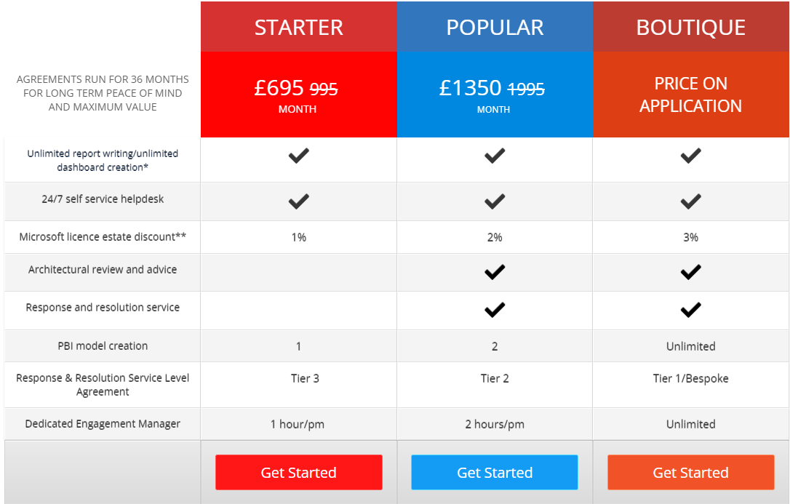
Task: Select the BOUTIQUE column header
Action: 690,27
